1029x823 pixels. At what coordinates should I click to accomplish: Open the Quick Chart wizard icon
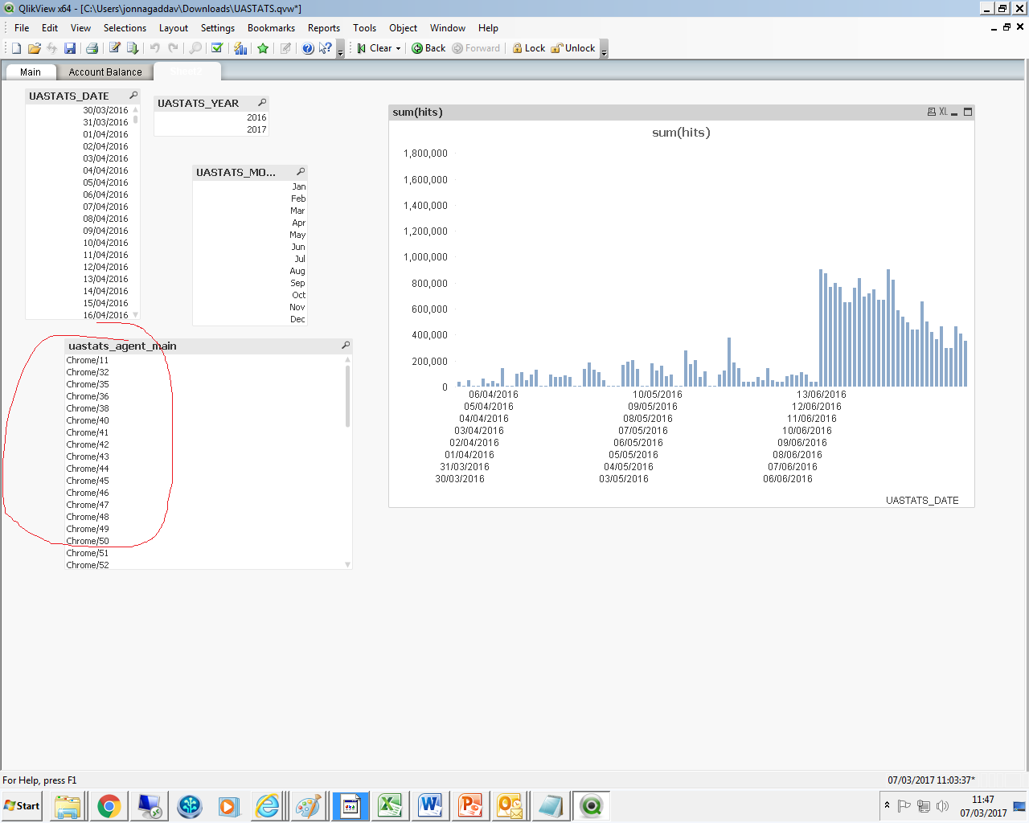point(240,48)
